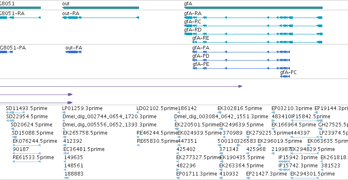Click EST label SD15088.5prime
348x180 pixels.
[33, 133]
